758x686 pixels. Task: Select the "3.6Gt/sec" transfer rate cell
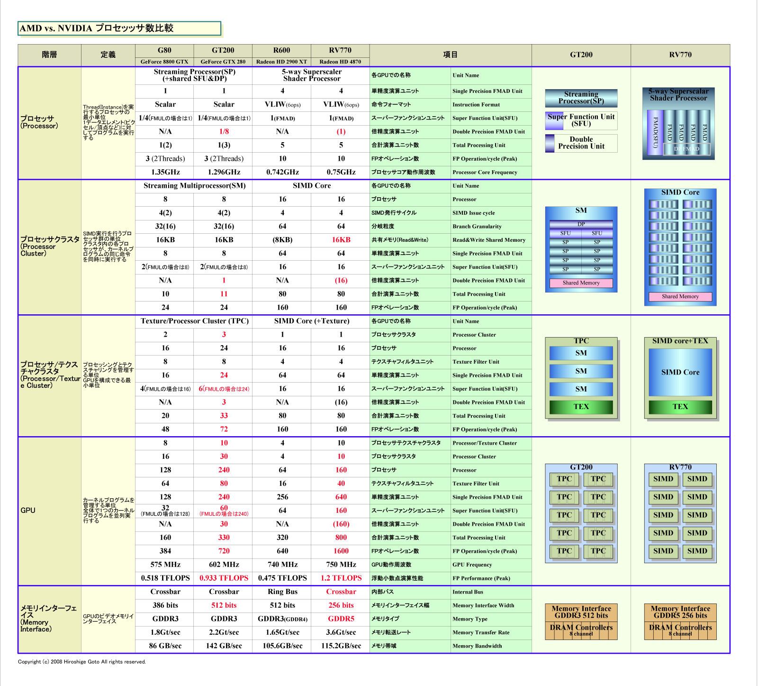pyautogui.click(x=341, y=632)
